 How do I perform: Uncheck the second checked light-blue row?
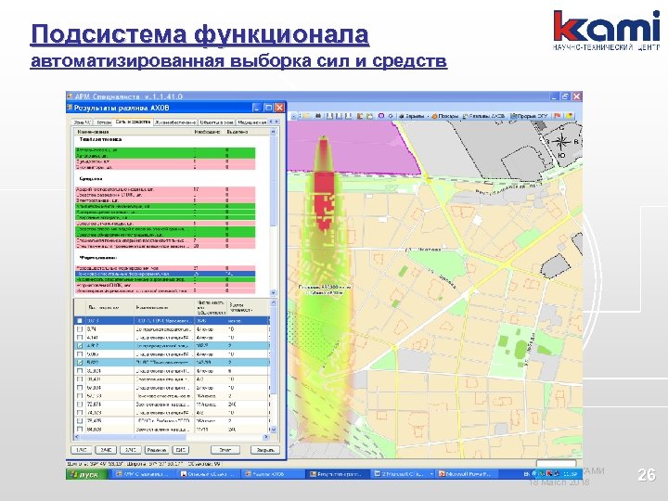80,363
